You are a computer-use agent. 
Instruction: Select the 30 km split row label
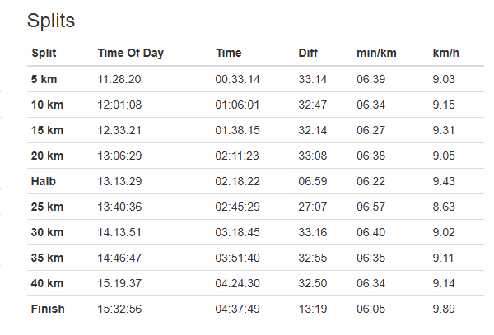(x=47, y=232)
